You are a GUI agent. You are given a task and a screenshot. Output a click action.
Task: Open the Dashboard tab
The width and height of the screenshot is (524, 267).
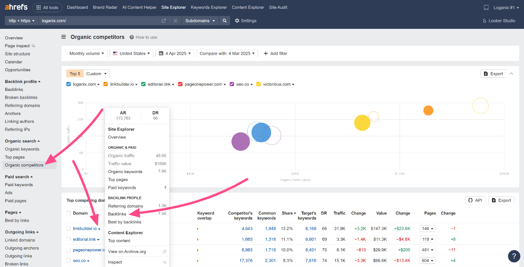tap(77, 7)
